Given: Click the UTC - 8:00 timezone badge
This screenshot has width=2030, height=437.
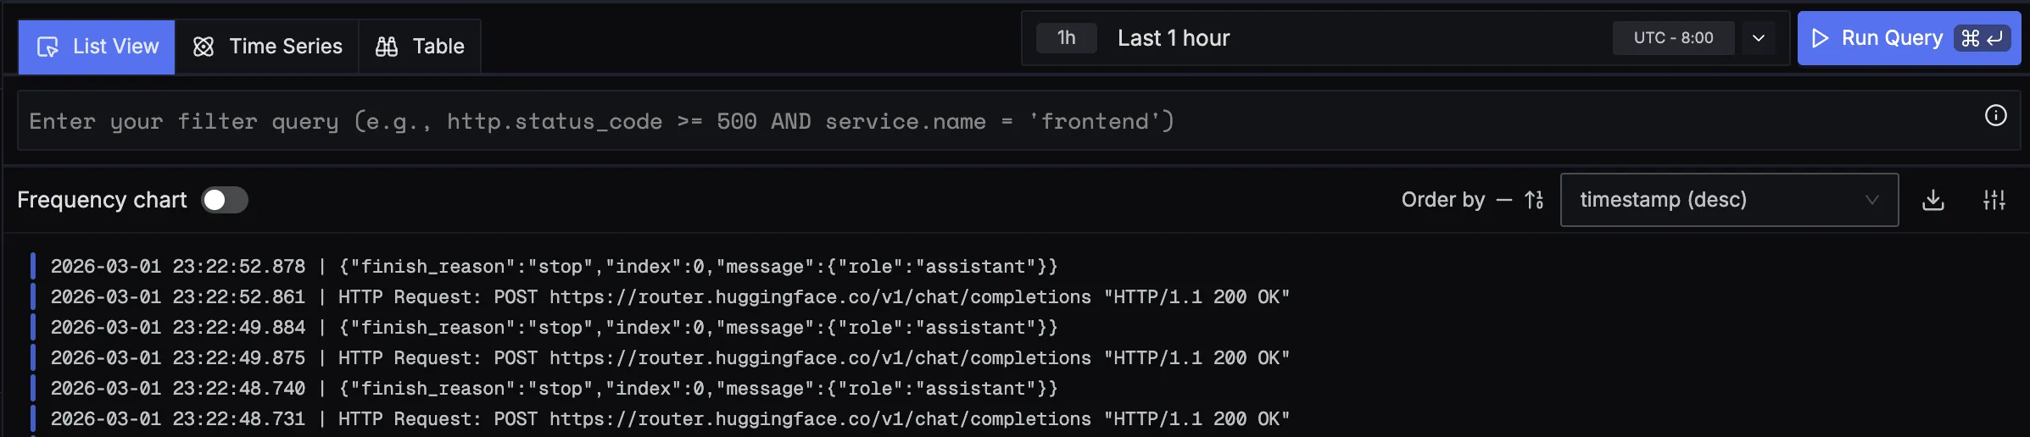Looking at the screenshot, I should pos(1673,38).
